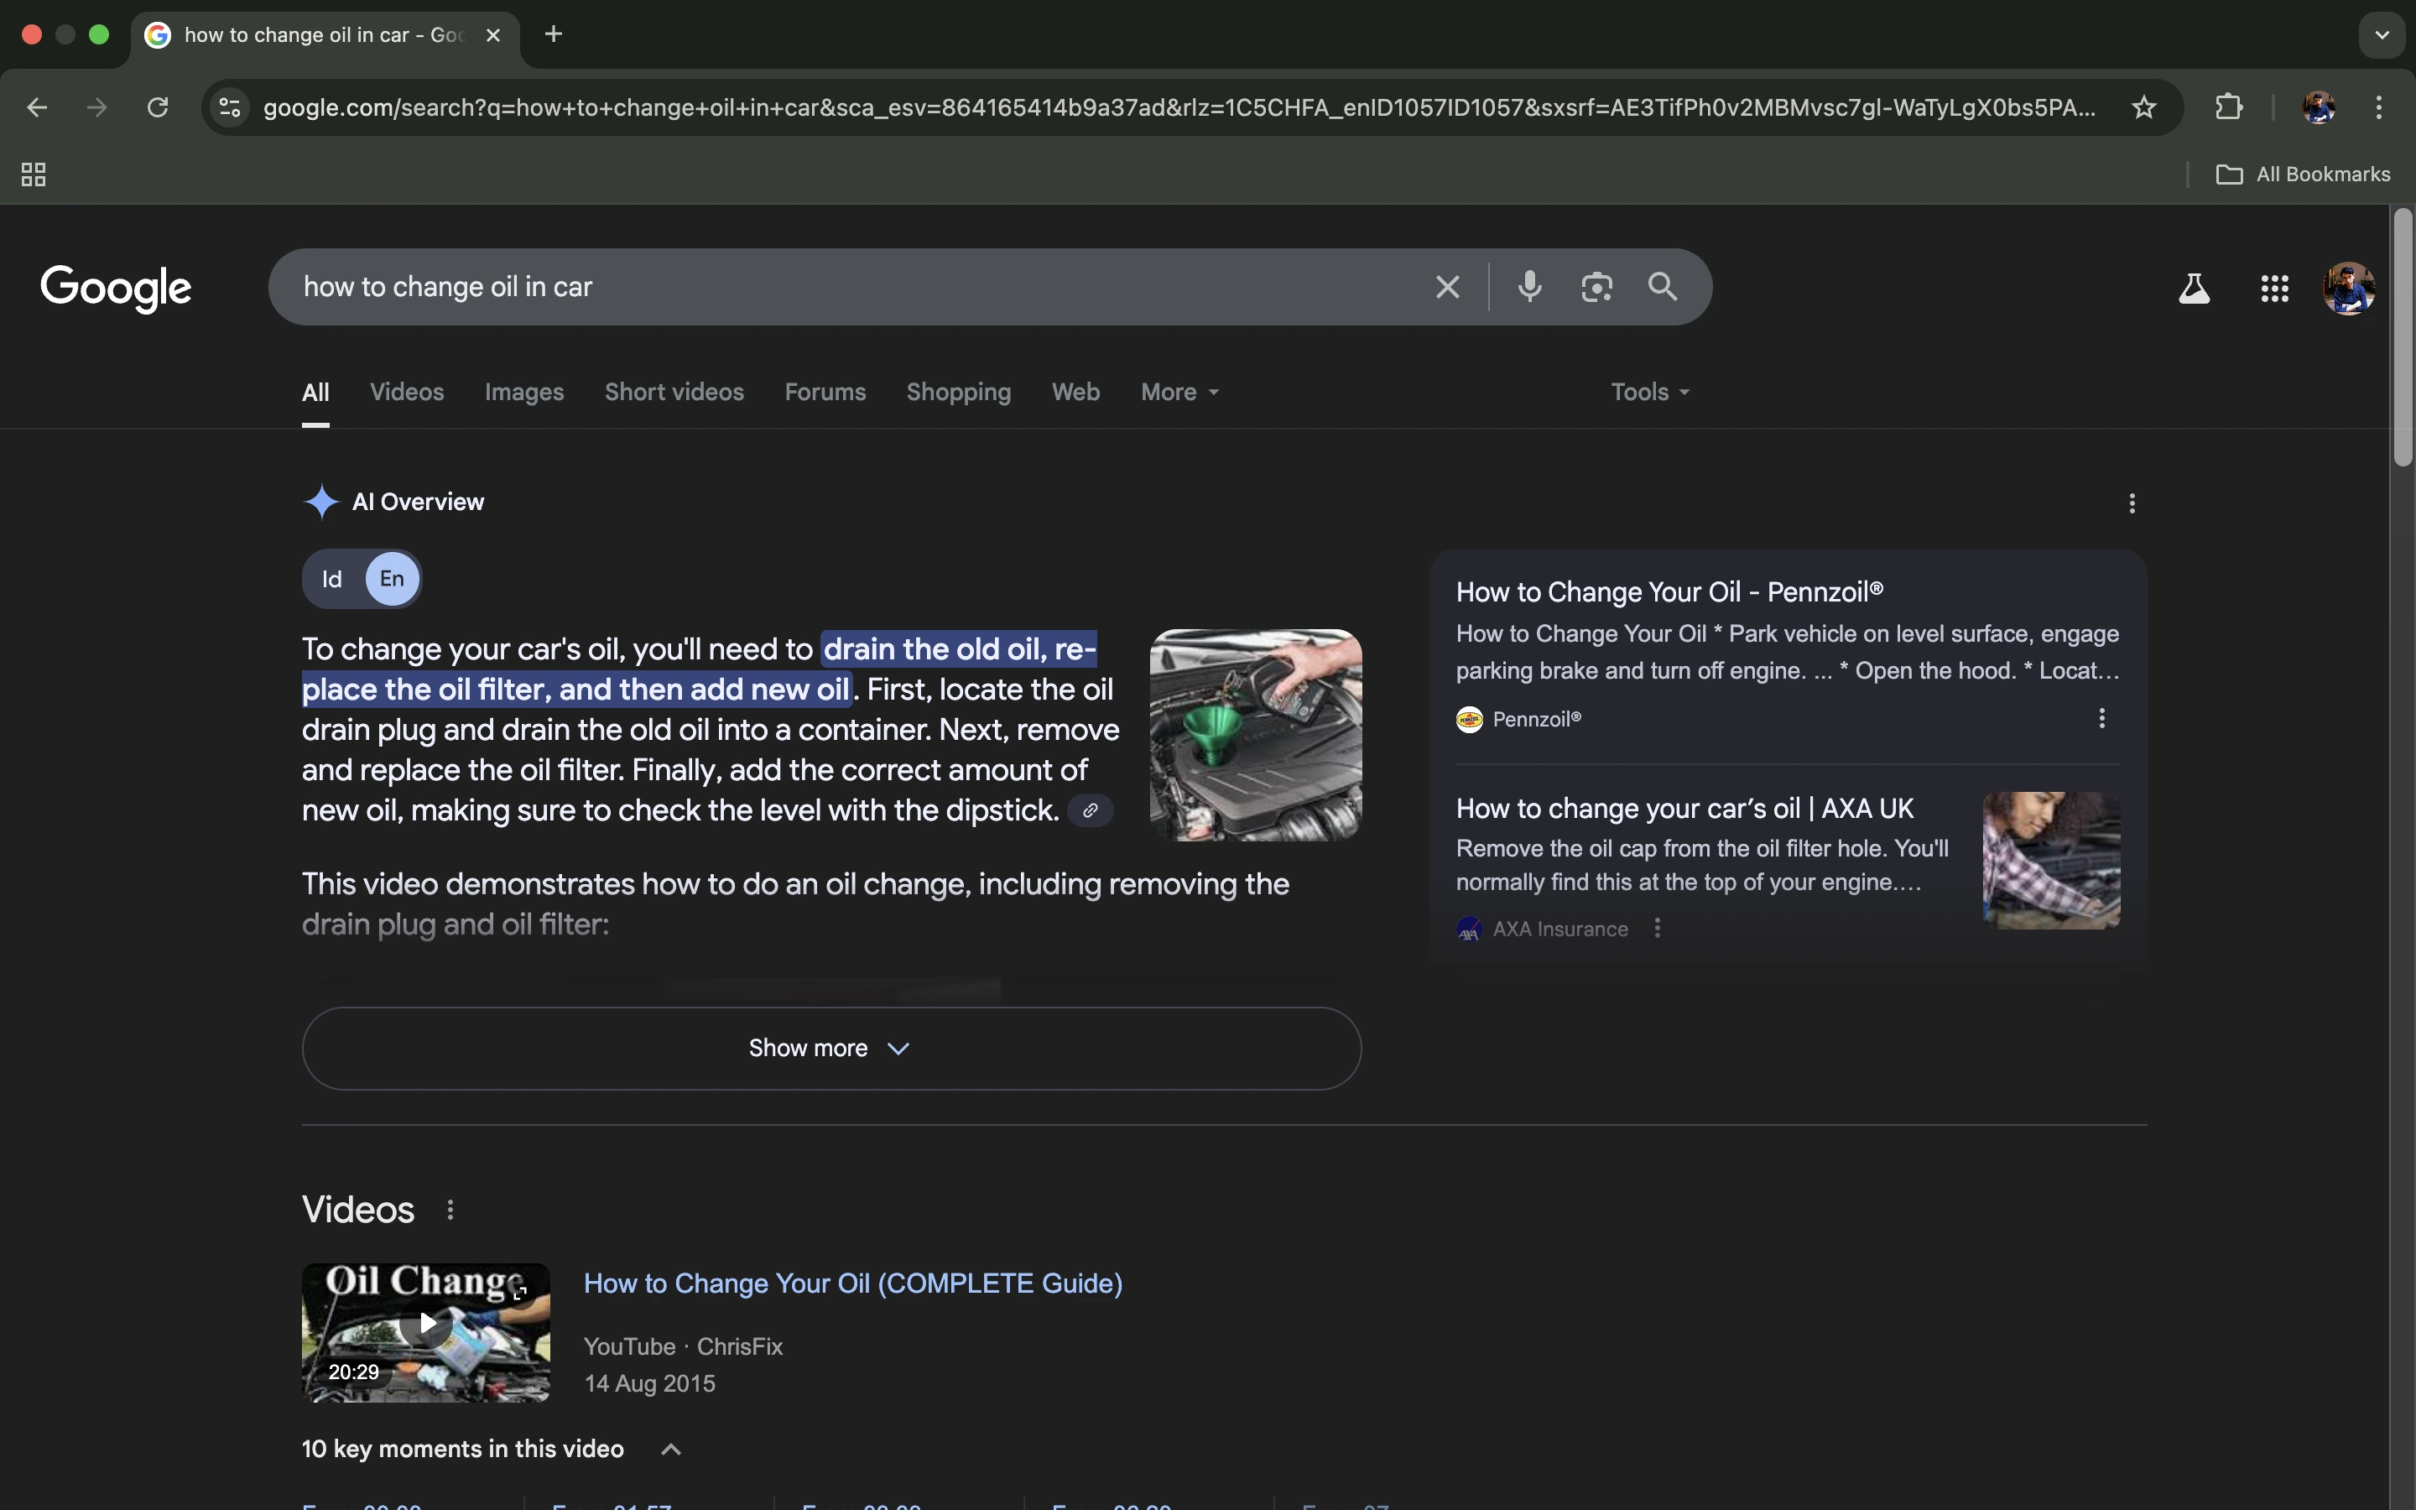Open 'How to Change Your Oil (COMPLETE Guide)' link

(x=852, y=1283)
